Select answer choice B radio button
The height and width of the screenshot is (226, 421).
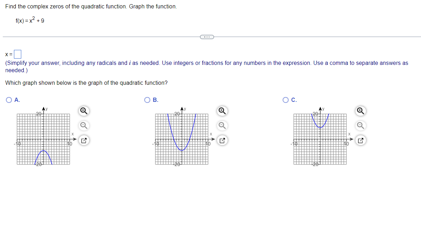[147, 100]
